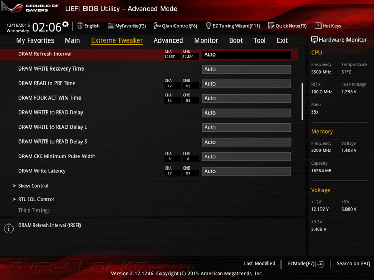Switch to the Boot tab
The height and width of the screenshot is (280, 374).
pyautogui.click(x=236, y=40)
